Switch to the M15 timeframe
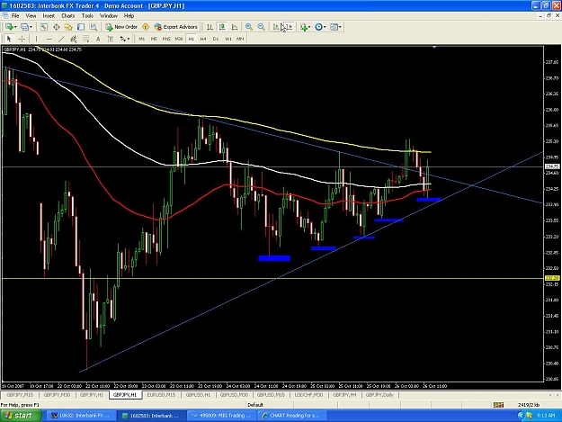 pos(166,39)
